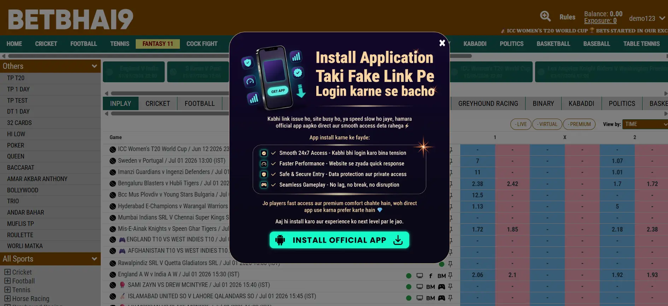Open TP T20 casino game
This screenshot has height=306, width=668.
[x=50, y=78]
